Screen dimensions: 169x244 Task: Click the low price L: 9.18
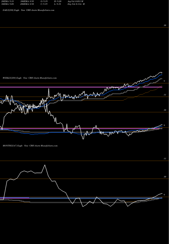point(58,4)
